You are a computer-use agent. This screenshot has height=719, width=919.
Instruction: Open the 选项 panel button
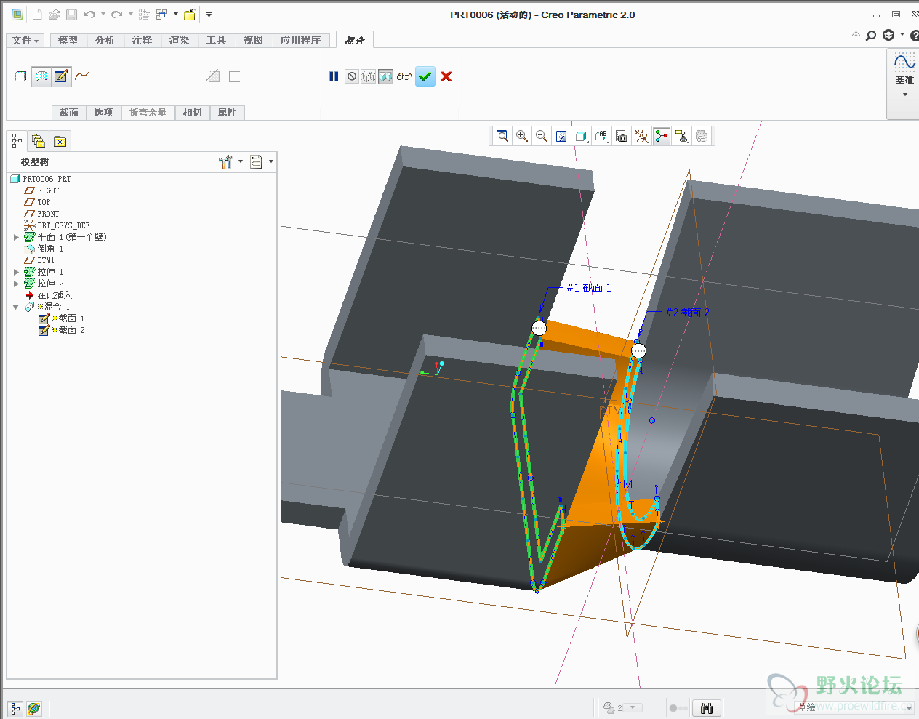coord(103,113)
